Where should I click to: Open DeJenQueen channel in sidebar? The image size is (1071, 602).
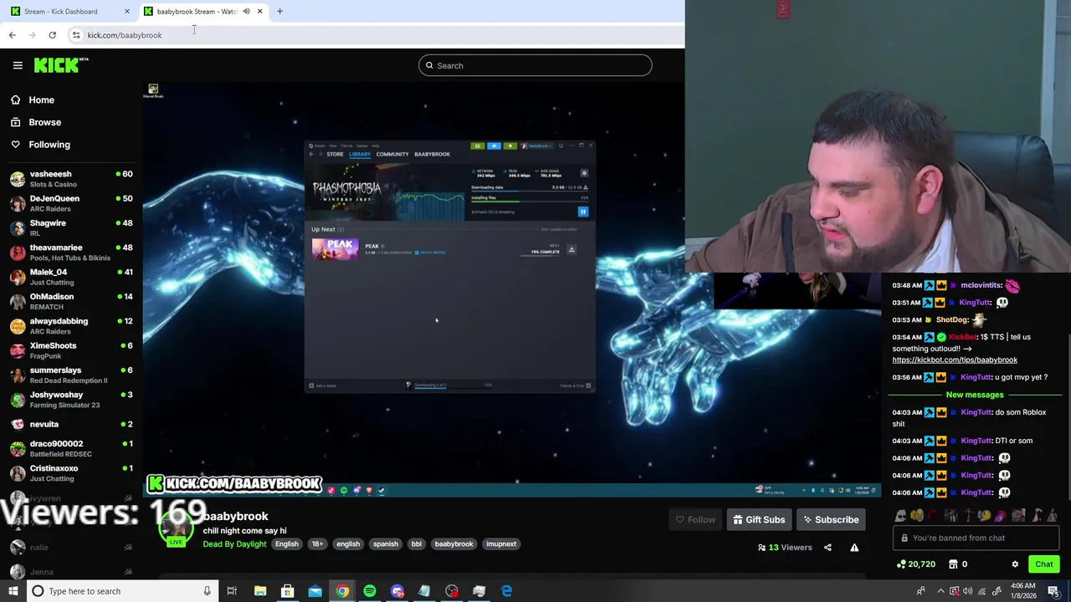[x=71, y=203]
